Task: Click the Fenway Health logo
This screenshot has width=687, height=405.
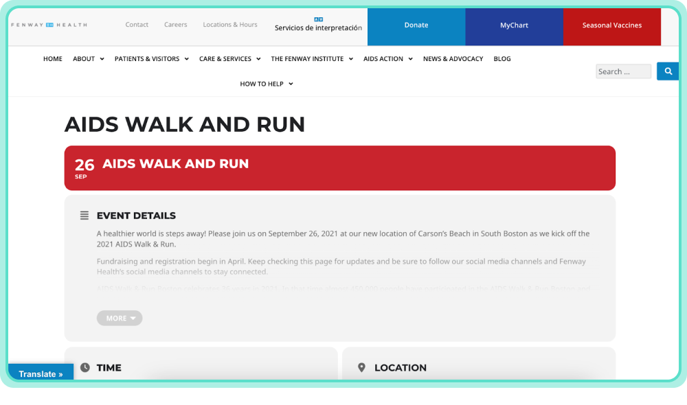Action: (49, 25)
